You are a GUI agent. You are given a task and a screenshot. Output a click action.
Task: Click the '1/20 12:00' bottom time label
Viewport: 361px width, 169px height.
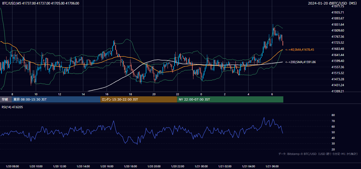pyautogui.click(x=60, y=166)
